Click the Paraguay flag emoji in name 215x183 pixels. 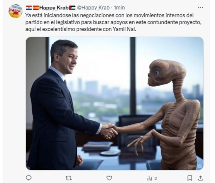tap(29, 8)
